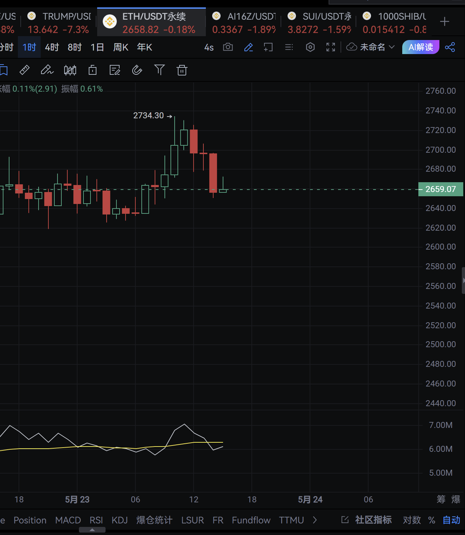Expand more indicators with right chevron

315,520
